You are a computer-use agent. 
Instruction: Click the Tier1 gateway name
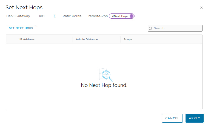[x=41, y=16]
